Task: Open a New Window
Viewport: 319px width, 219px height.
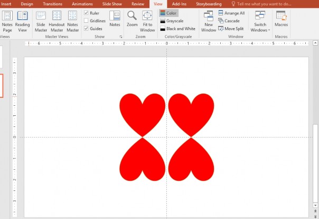Action: (208, 20)
